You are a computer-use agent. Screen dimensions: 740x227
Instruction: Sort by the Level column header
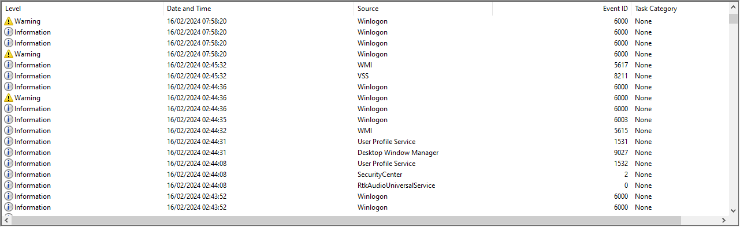coord(83,9)
